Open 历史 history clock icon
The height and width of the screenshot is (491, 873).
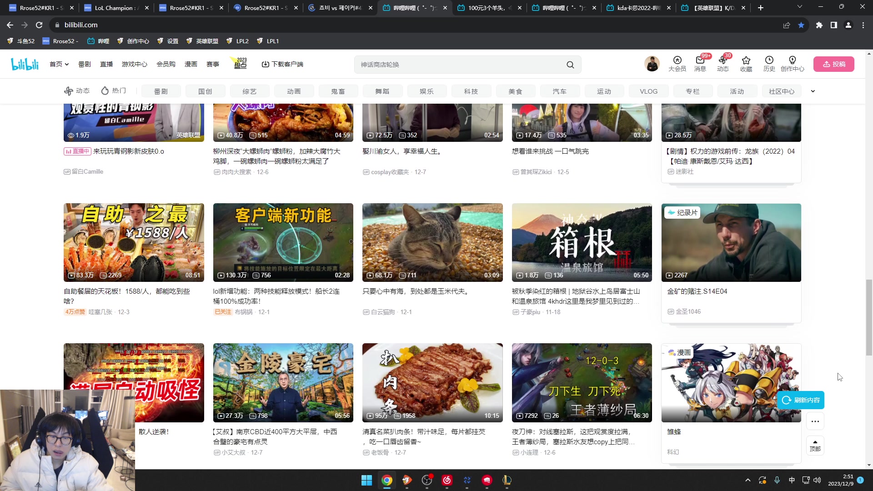coord(769,64)
